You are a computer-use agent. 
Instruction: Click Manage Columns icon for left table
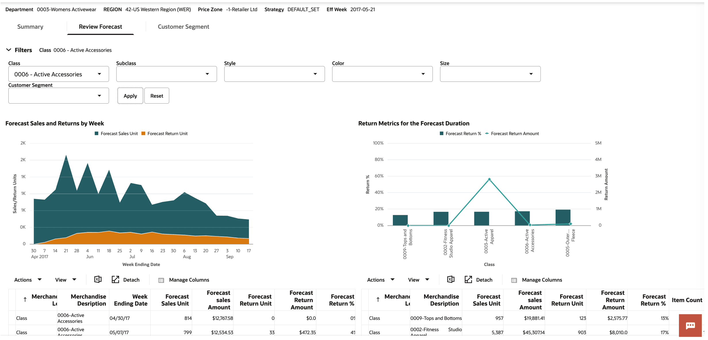(x=161, y=280)
